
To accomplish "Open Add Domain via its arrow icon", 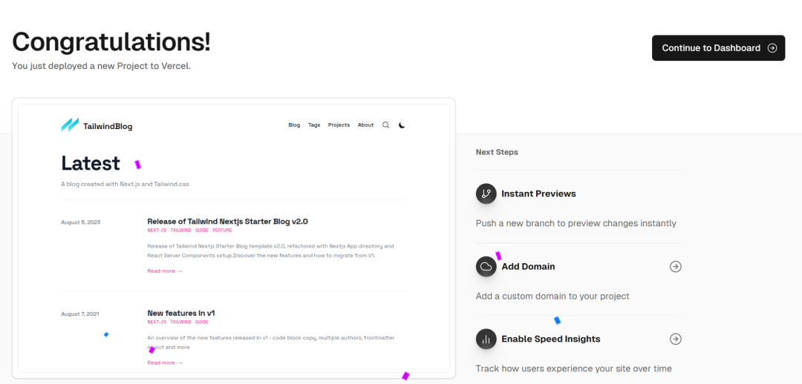I will 675,266.
